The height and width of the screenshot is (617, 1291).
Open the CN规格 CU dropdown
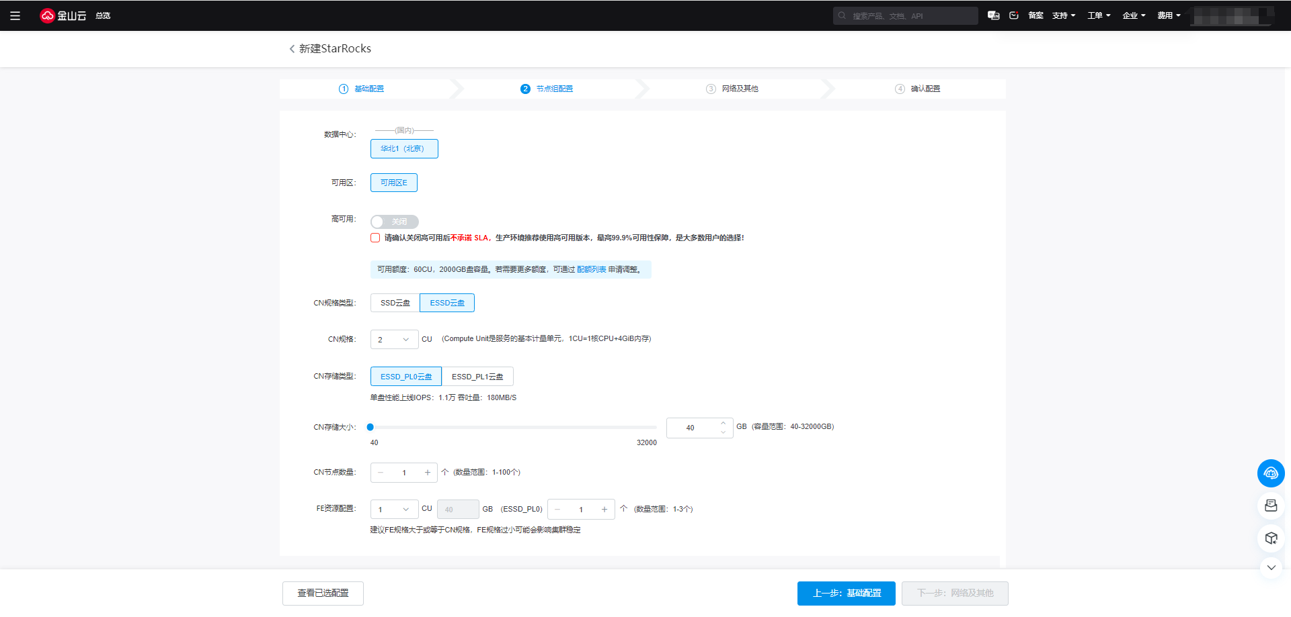(394, 340)
